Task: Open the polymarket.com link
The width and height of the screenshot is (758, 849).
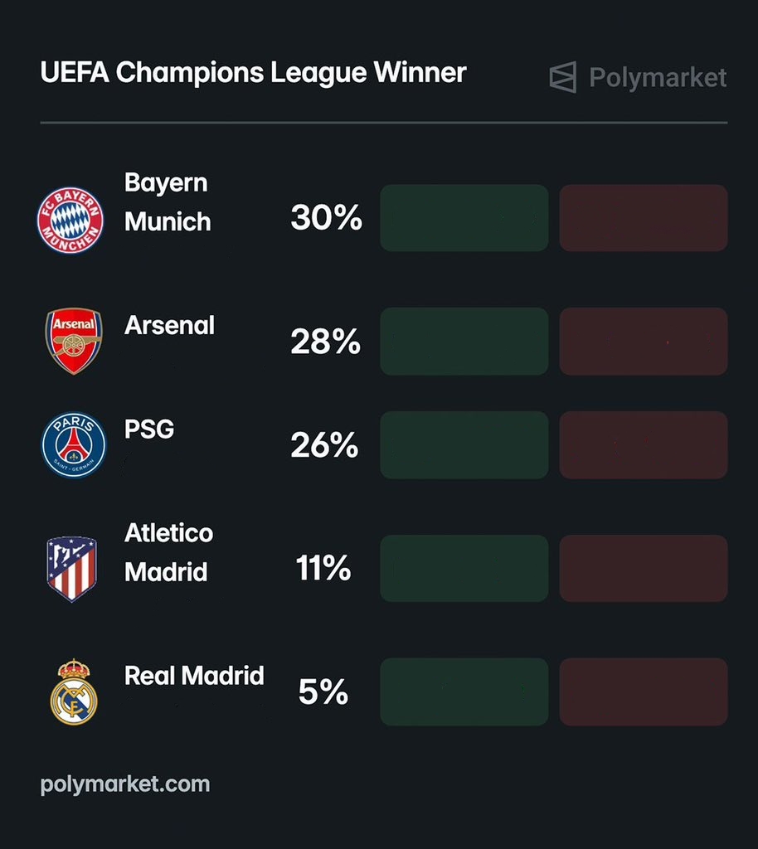Action: (x=125, y=784)
